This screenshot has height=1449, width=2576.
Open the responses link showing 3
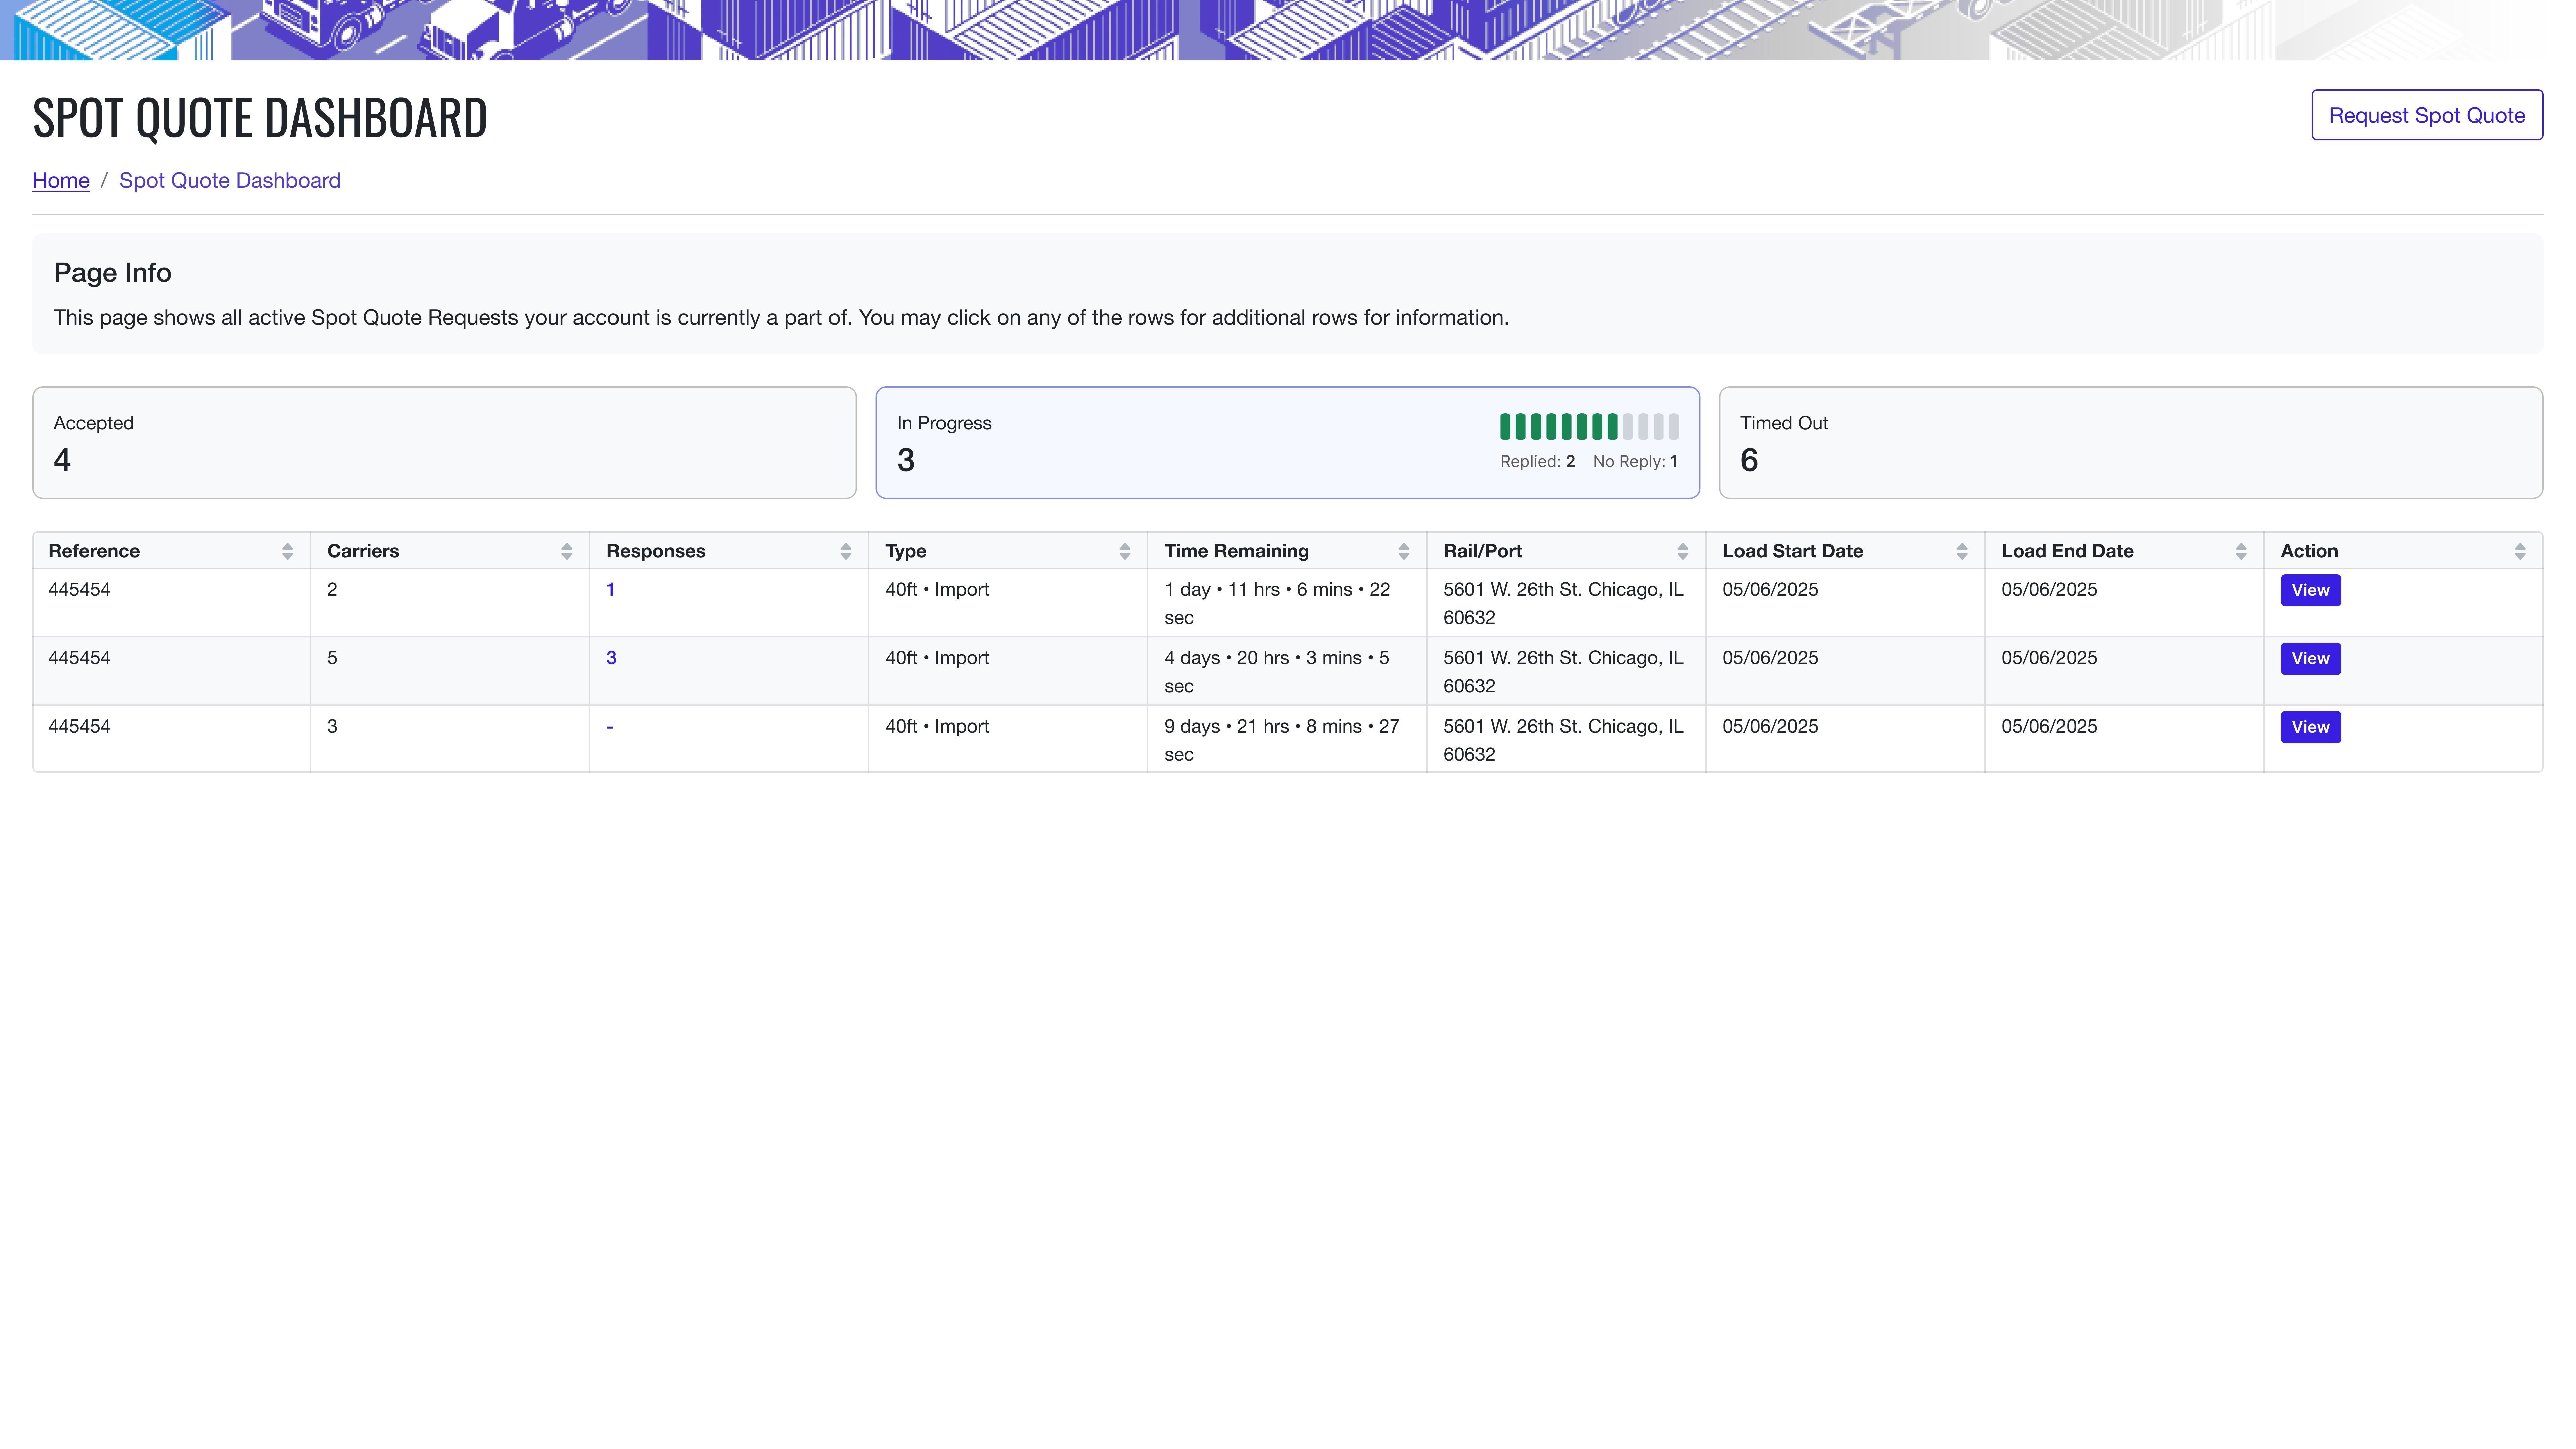tap(611, 658)
